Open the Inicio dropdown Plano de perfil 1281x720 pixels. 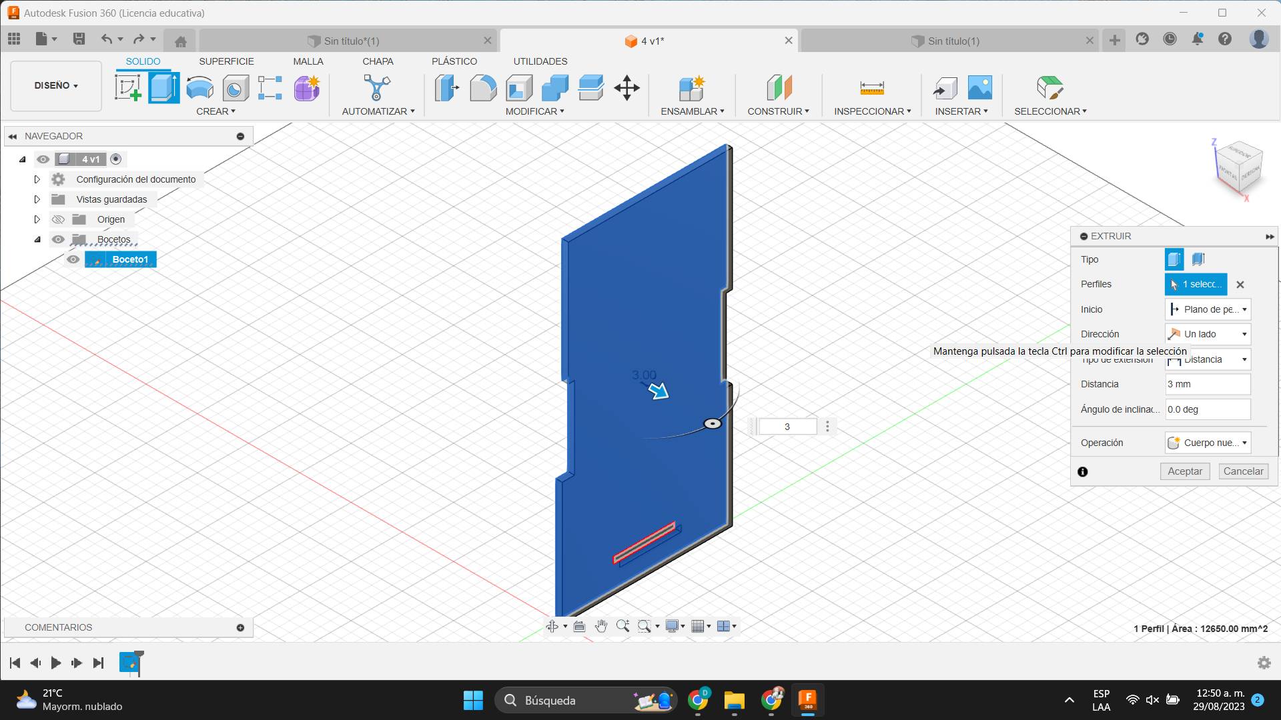[1208, 309]
